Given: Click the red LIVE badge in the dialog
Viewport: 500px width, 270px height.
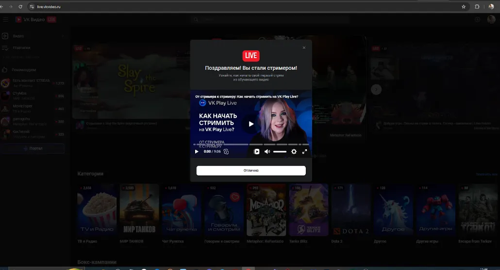Looking at the screenshot, I should tap(251, 56).
